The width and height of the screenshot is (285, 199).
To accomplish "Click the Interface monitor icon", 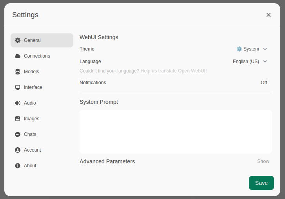I will point(18,87).
